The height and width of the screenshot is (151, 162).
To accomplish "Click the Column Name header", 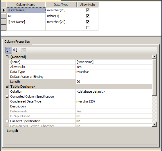I will pyautogui.click(x=26, y=5).
